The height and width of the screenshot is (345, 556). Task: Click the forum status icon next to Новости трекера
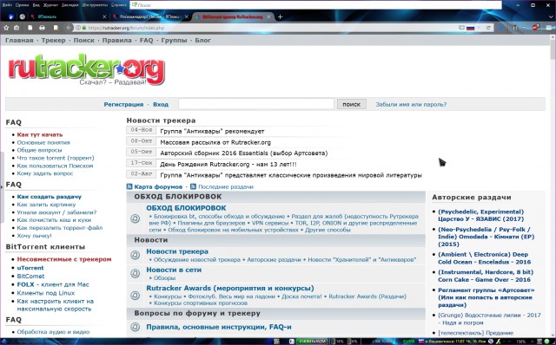pos(136,255)
